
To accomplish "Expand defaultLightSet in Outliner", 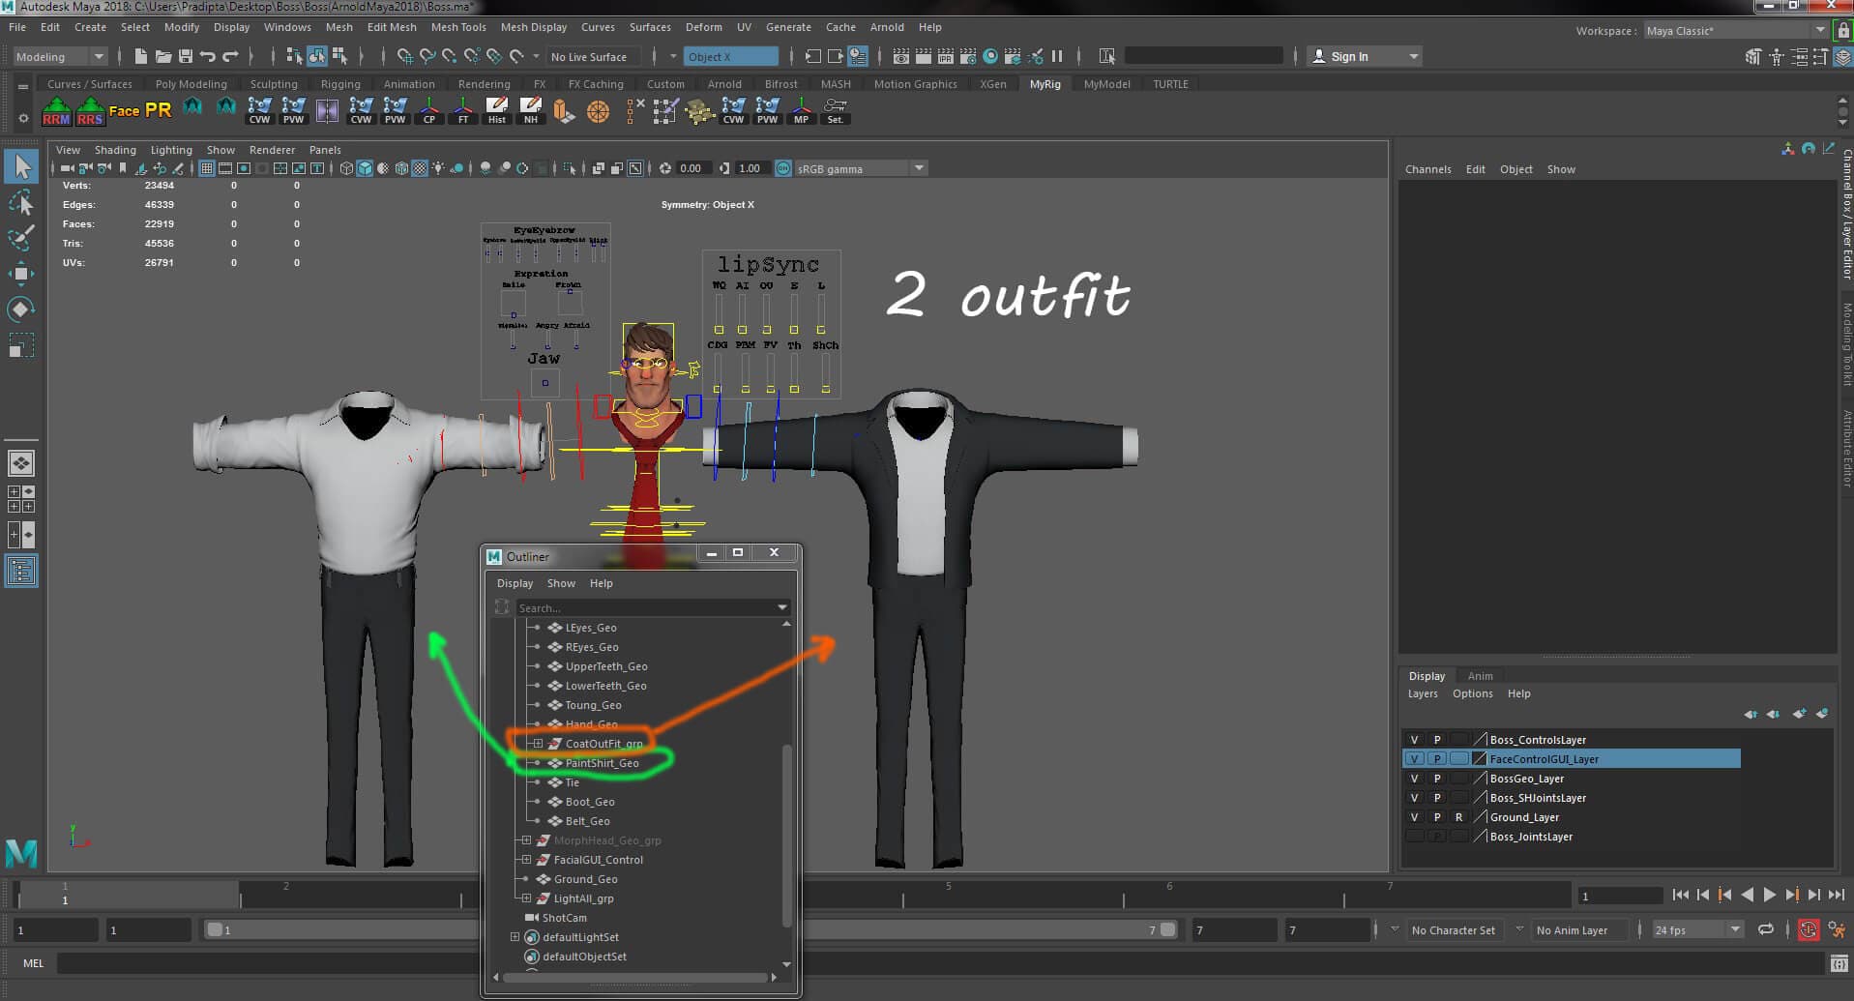I will coord(515,937).
